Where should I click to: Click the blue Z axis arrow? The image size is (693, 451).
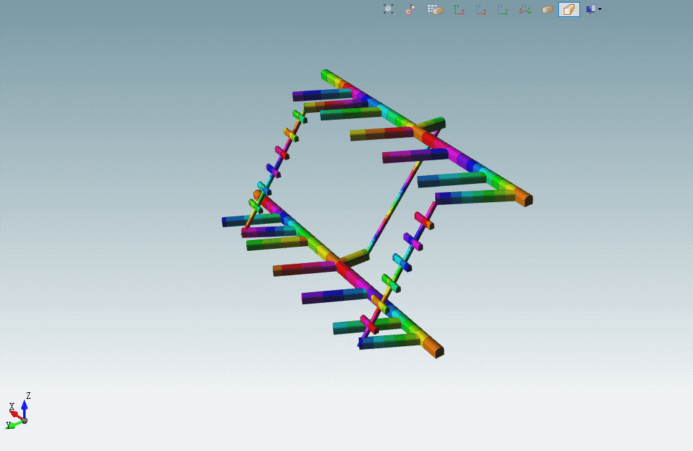(24, 407)
